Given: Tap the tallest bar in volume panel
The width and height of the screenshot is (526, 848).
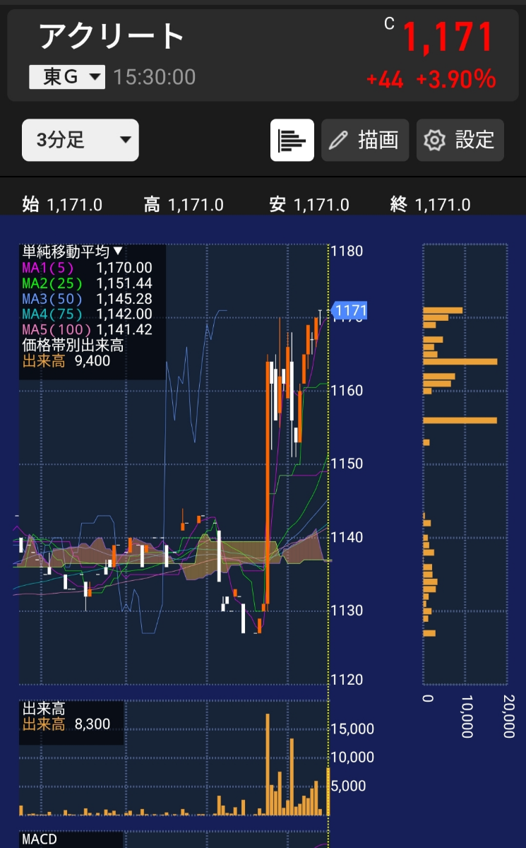Looking at the screenshot, I should [268, 765].
